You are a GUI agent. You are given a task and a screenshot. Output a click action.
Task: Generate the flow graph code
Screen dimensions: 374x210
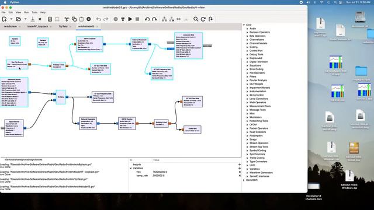pos(123,19)
